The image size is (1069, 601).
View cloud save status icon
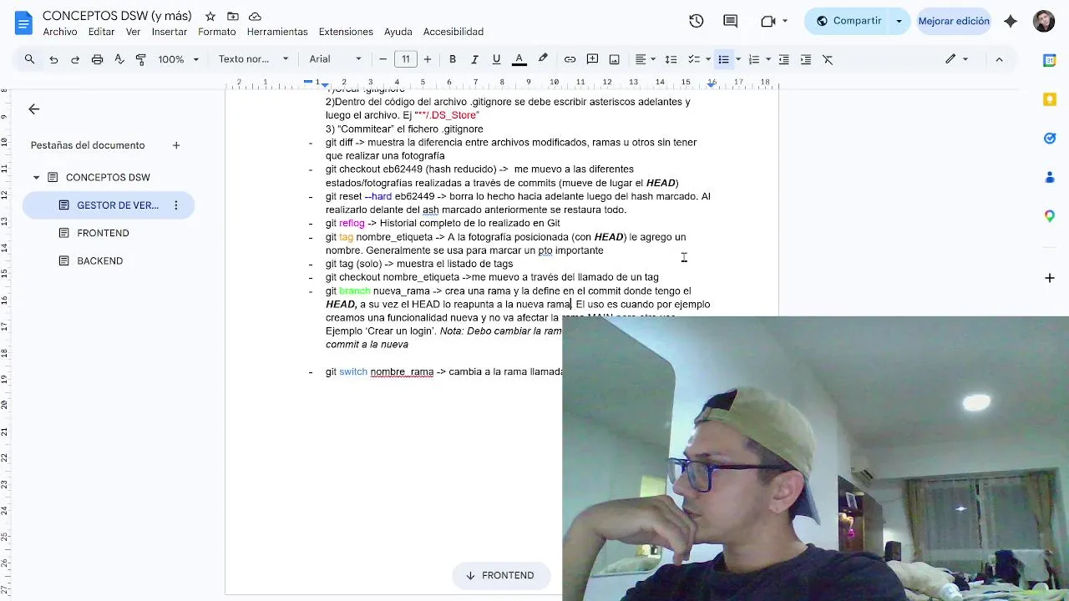click(256, 17)
